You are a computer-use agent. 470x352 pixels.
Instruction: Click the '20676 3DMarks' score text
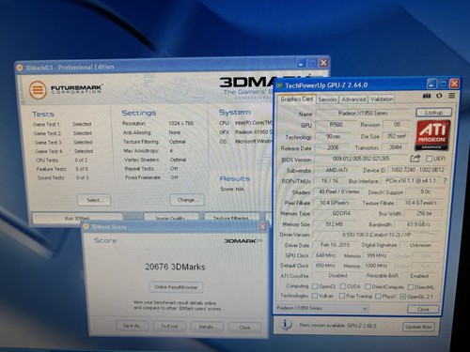pos(175,267)
